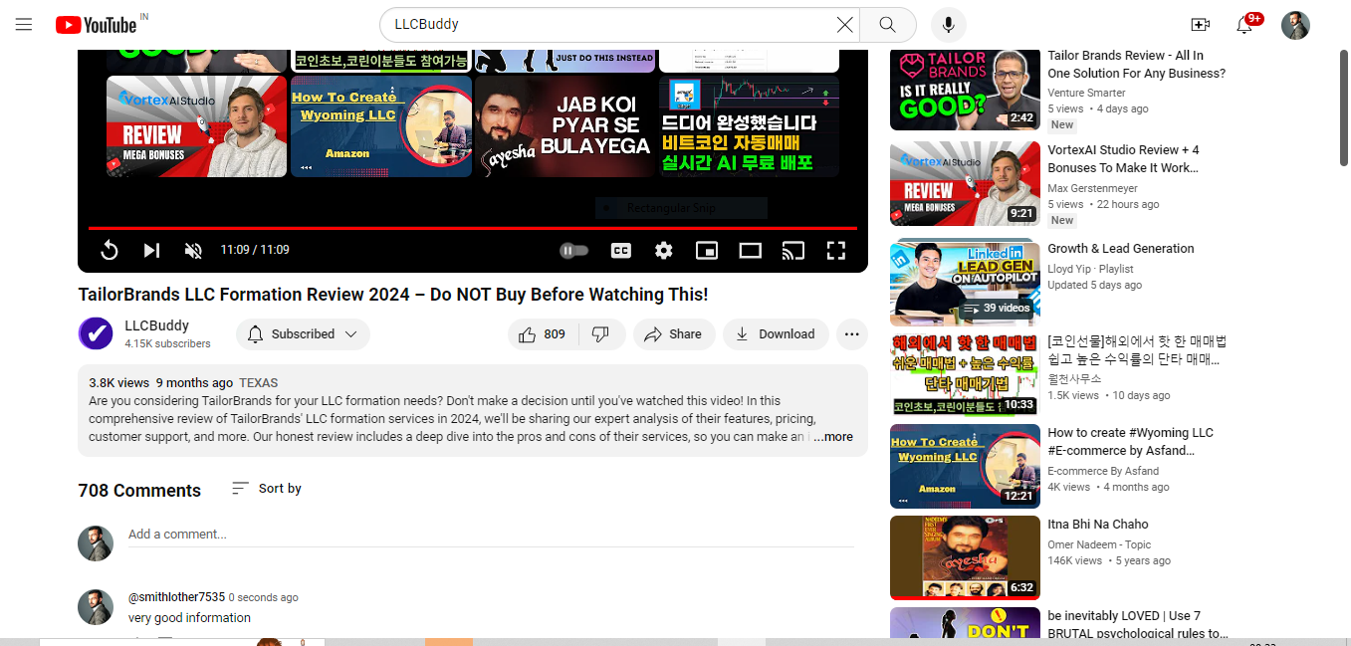Enter full screen mode

pyautogui.click(x=836, y=251)
